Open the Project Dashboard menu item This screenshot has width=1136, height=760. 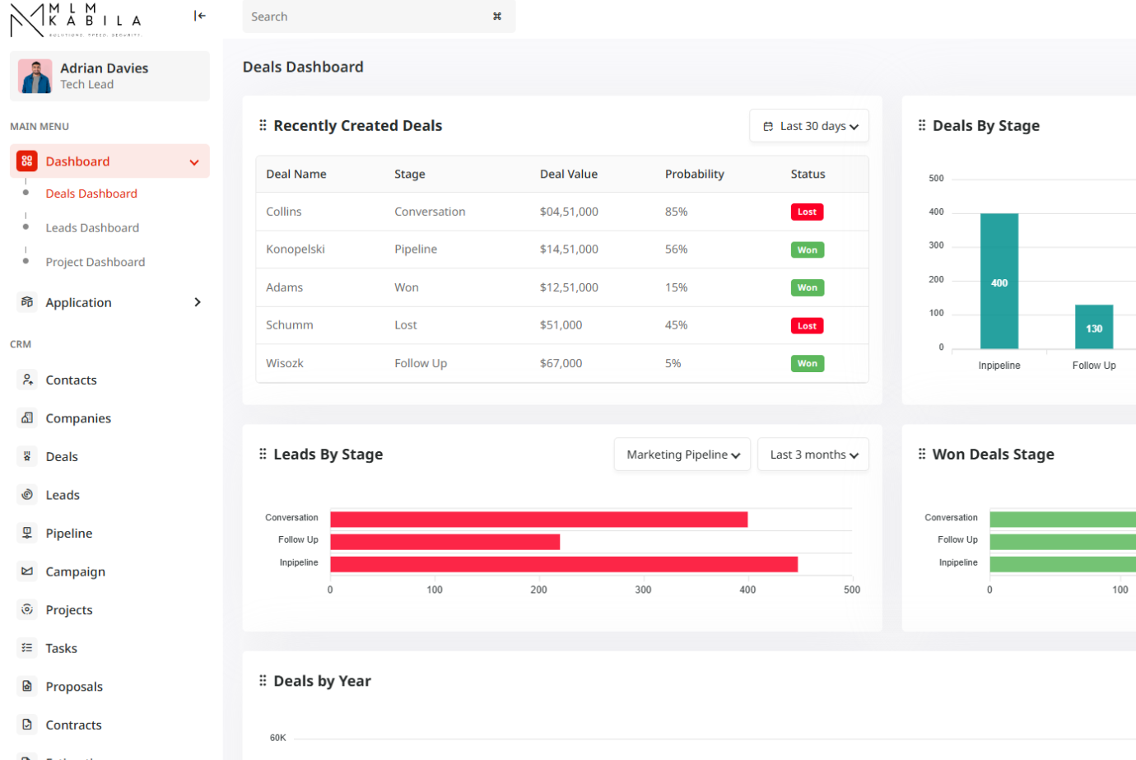coord(95,262)
